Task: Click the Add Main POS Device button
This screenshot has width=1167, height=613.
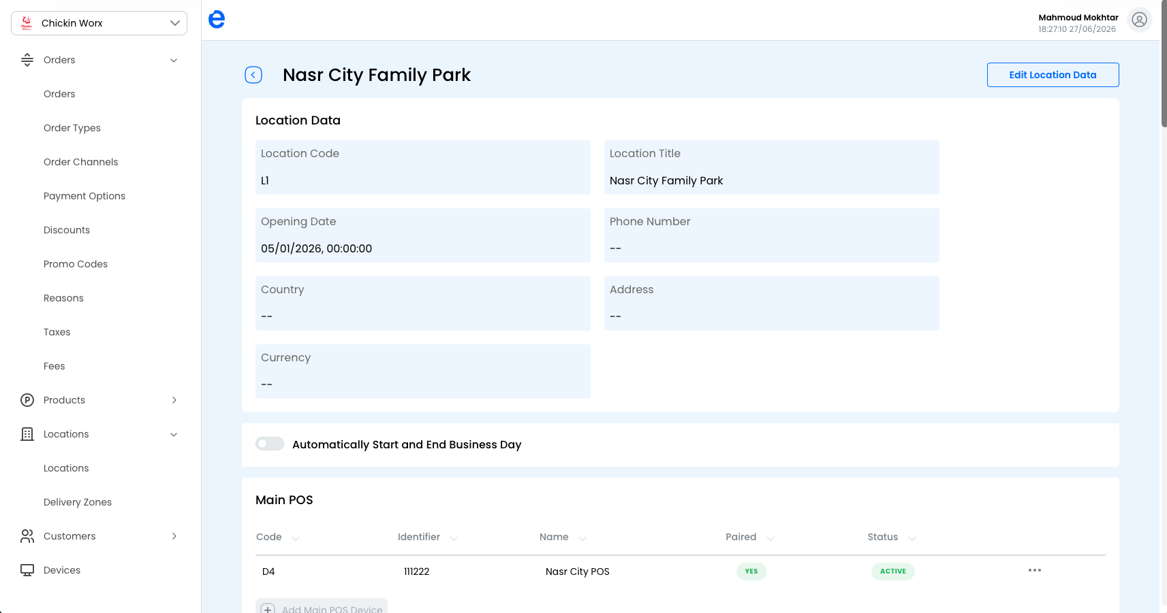Action: [x=322, y=606]
